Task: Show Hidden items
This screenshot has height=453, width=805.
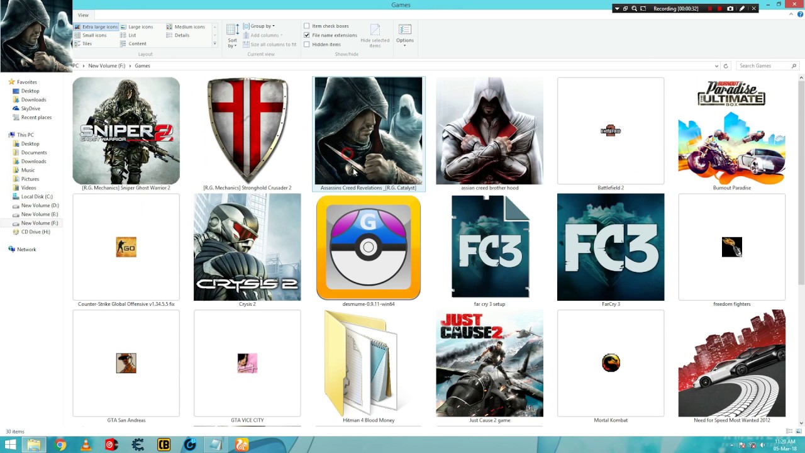Action: [307, 44]
